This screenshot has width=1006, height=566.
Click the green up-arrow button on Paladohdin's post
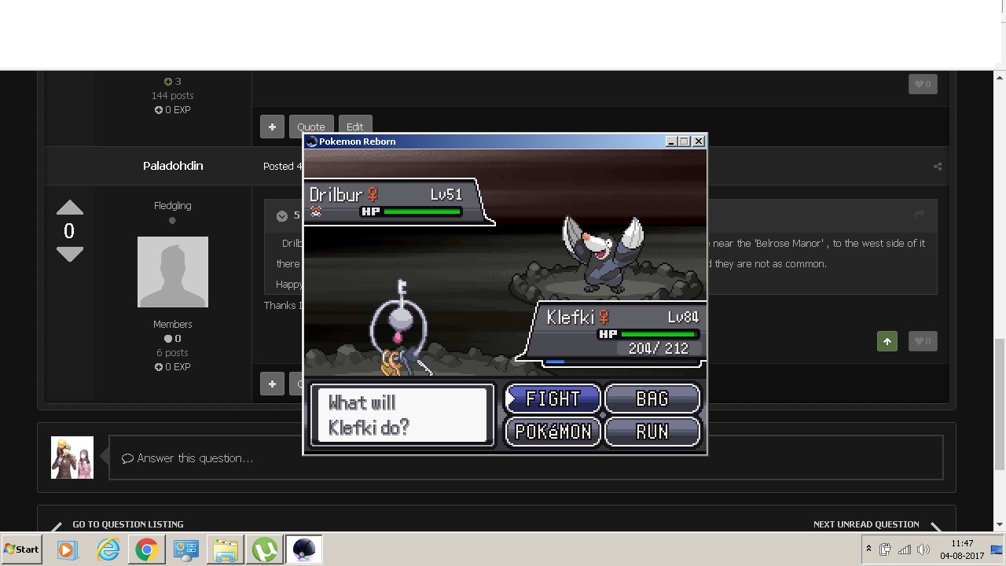887,341
